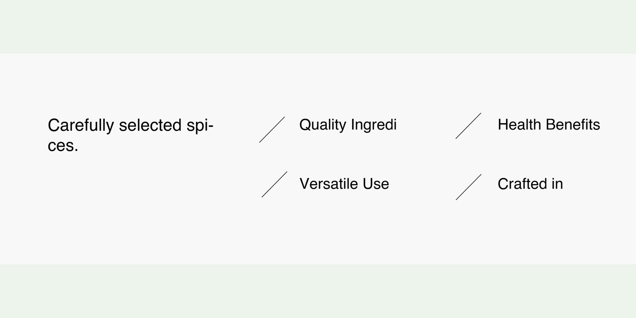Click the slash icon beside Quality Ingredi
Image resolution: width=636 pixels, height=318 pixels.
point(272,130)
